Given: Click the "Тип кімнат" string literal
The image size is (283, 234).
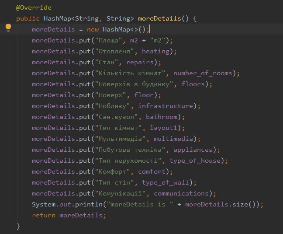Looking at the screenshot, I should 119,128.
